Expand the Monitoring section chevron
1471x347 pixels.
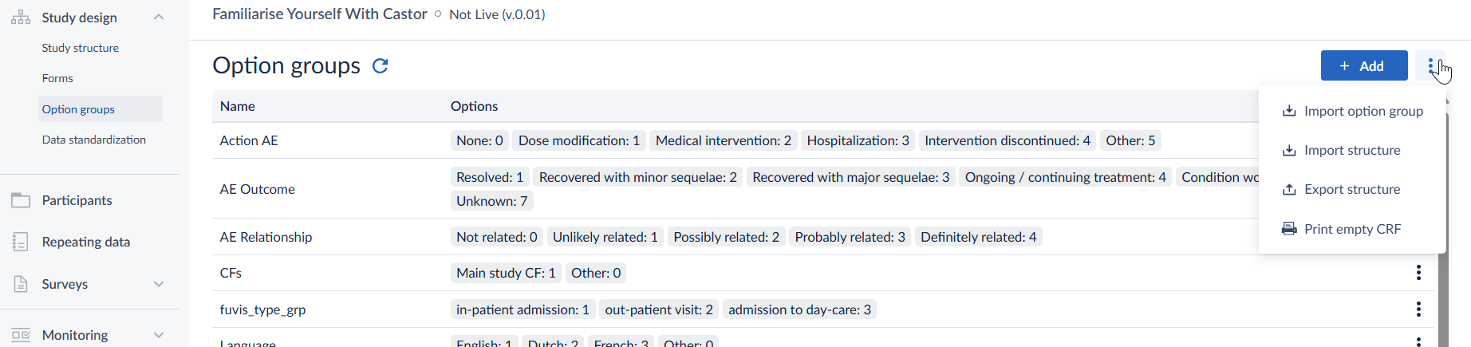click(159, 335)
